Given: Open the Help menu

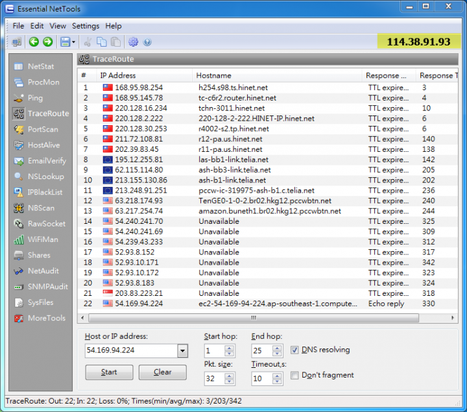Looking at the screenshot, I should coord(114,26).
